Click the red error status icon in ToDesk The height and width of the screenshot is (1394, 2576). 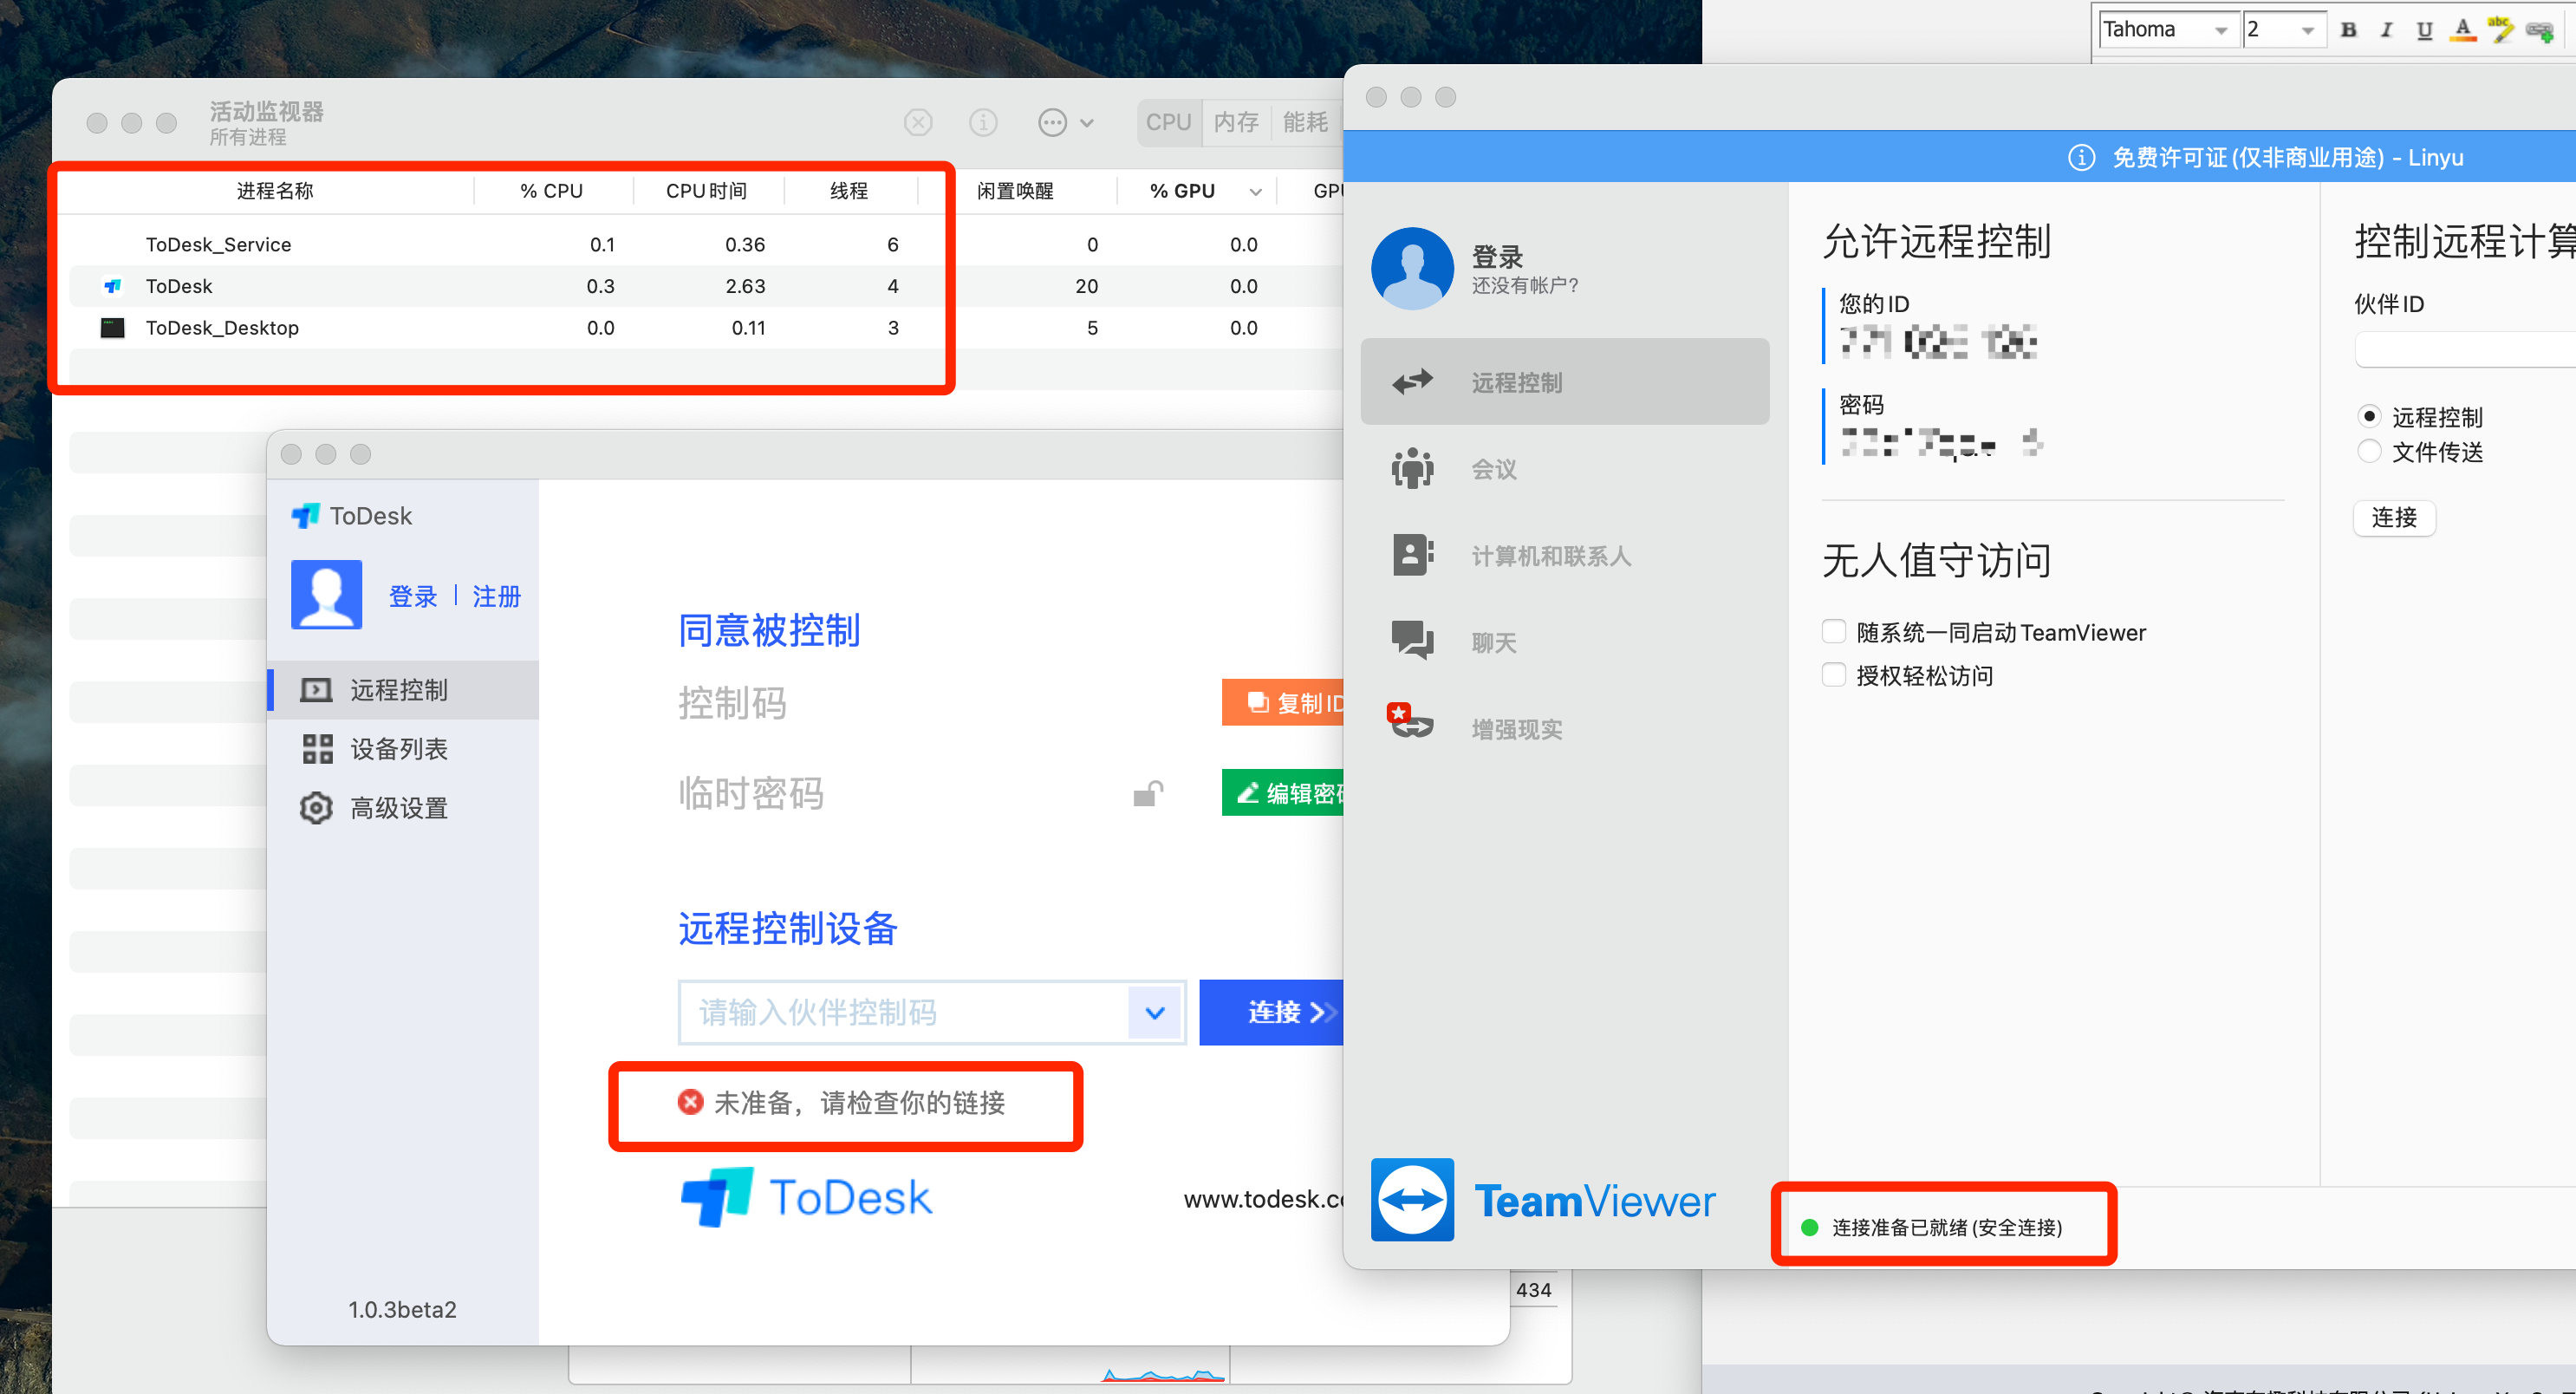(690, 1101)
